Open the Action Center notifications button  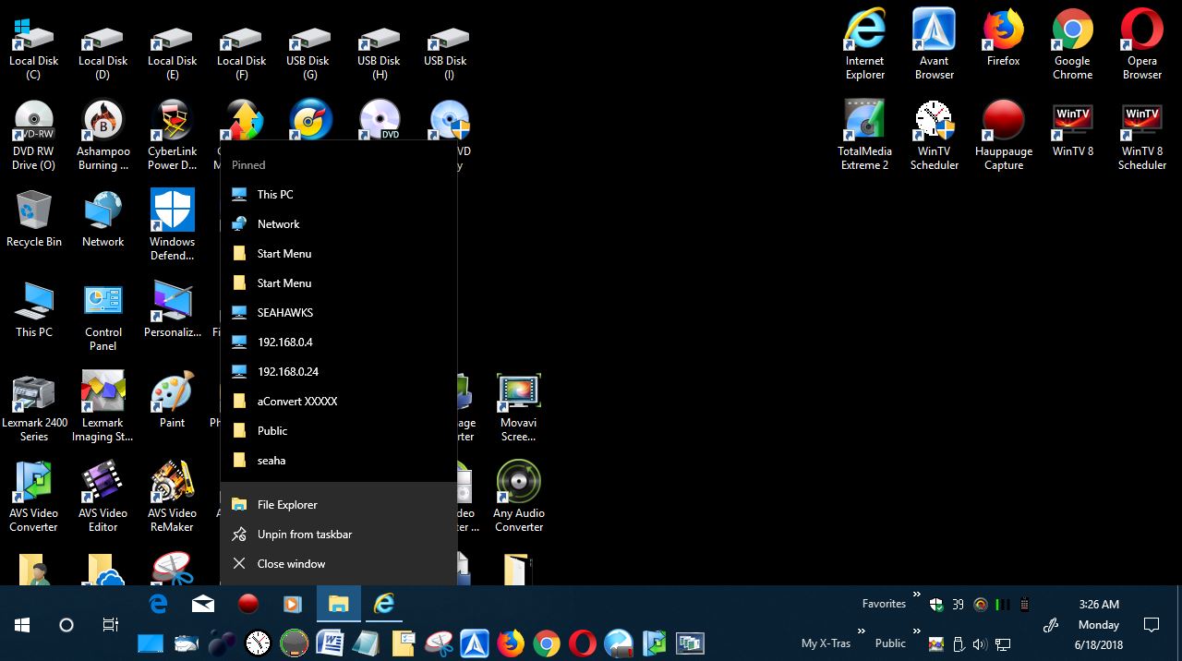[1152, 625]
